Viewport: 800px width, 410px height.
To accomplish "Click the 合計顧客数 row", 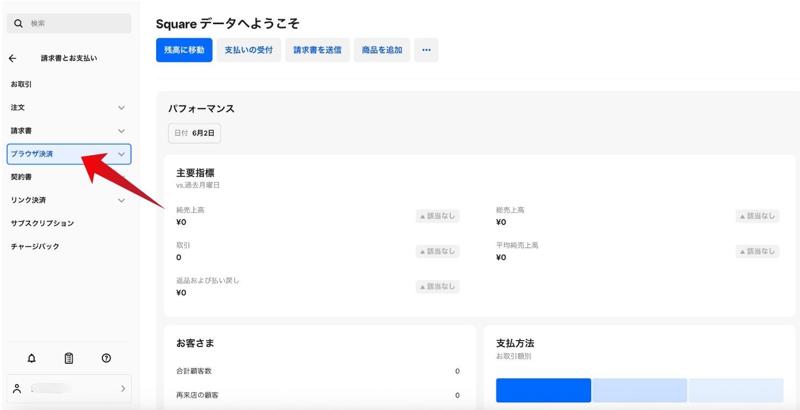I will [318, 371].
